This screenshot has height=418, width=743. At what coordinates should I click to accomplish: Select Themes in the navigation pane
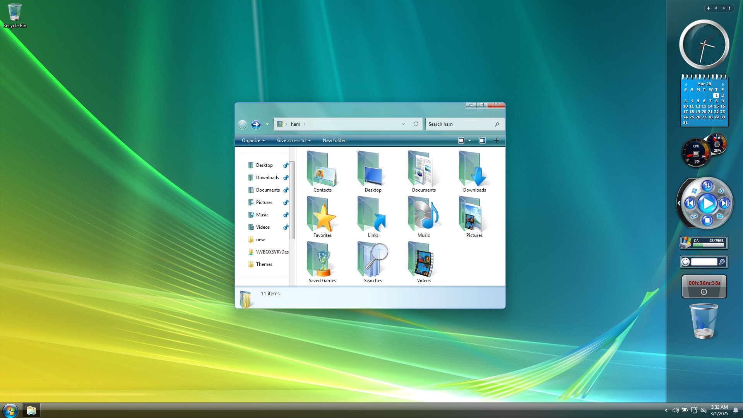tap(264, 264)
